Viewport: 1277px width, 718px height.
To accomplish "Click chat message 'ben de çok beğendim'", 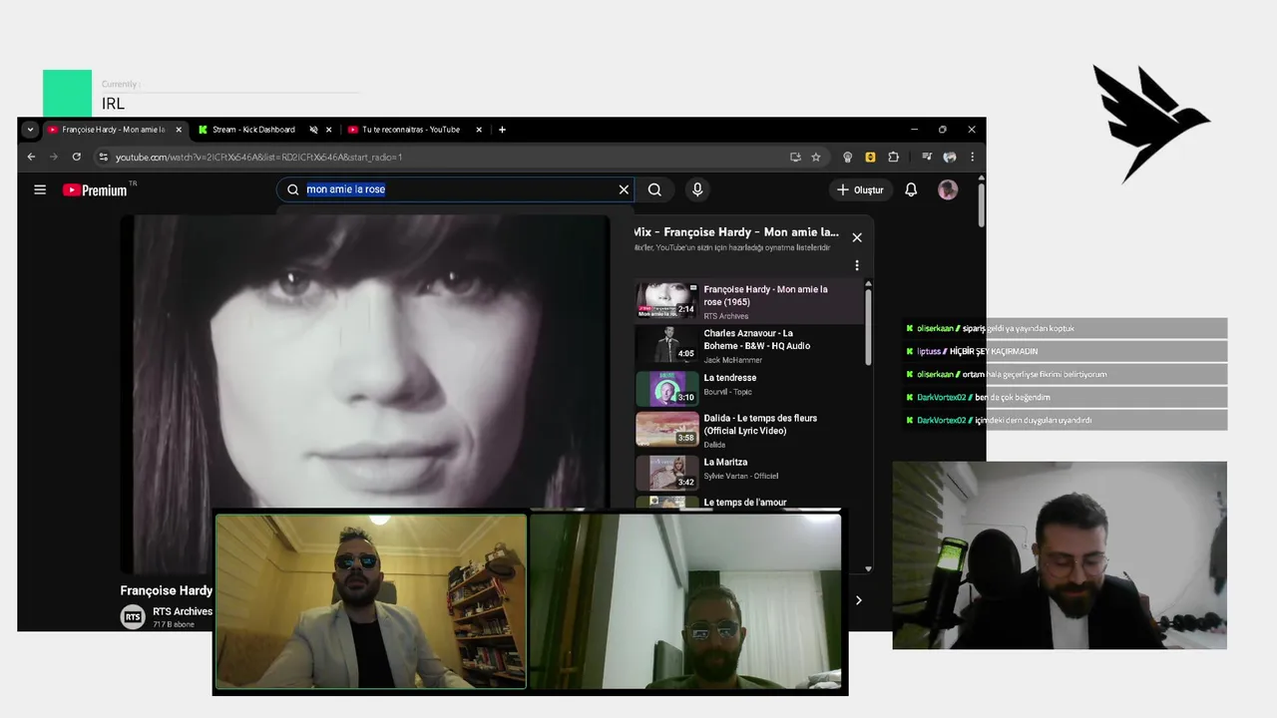I will [1013, 397].
